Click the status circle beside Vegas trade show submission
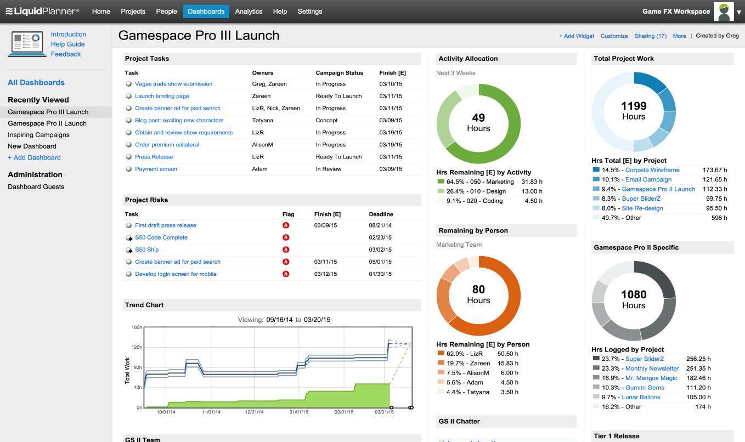 128,83
